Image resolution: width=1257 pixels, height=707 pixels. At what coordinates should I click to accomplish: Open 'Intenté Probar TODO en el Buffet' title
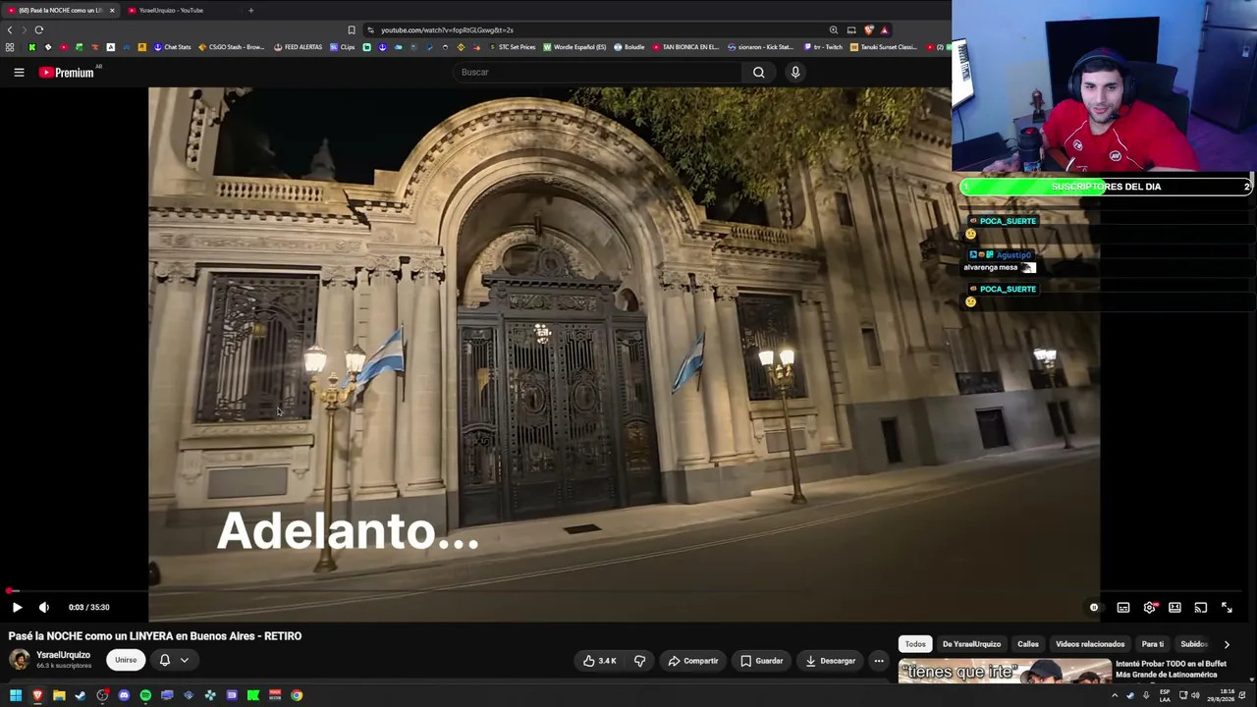[x=1171, y=669]
